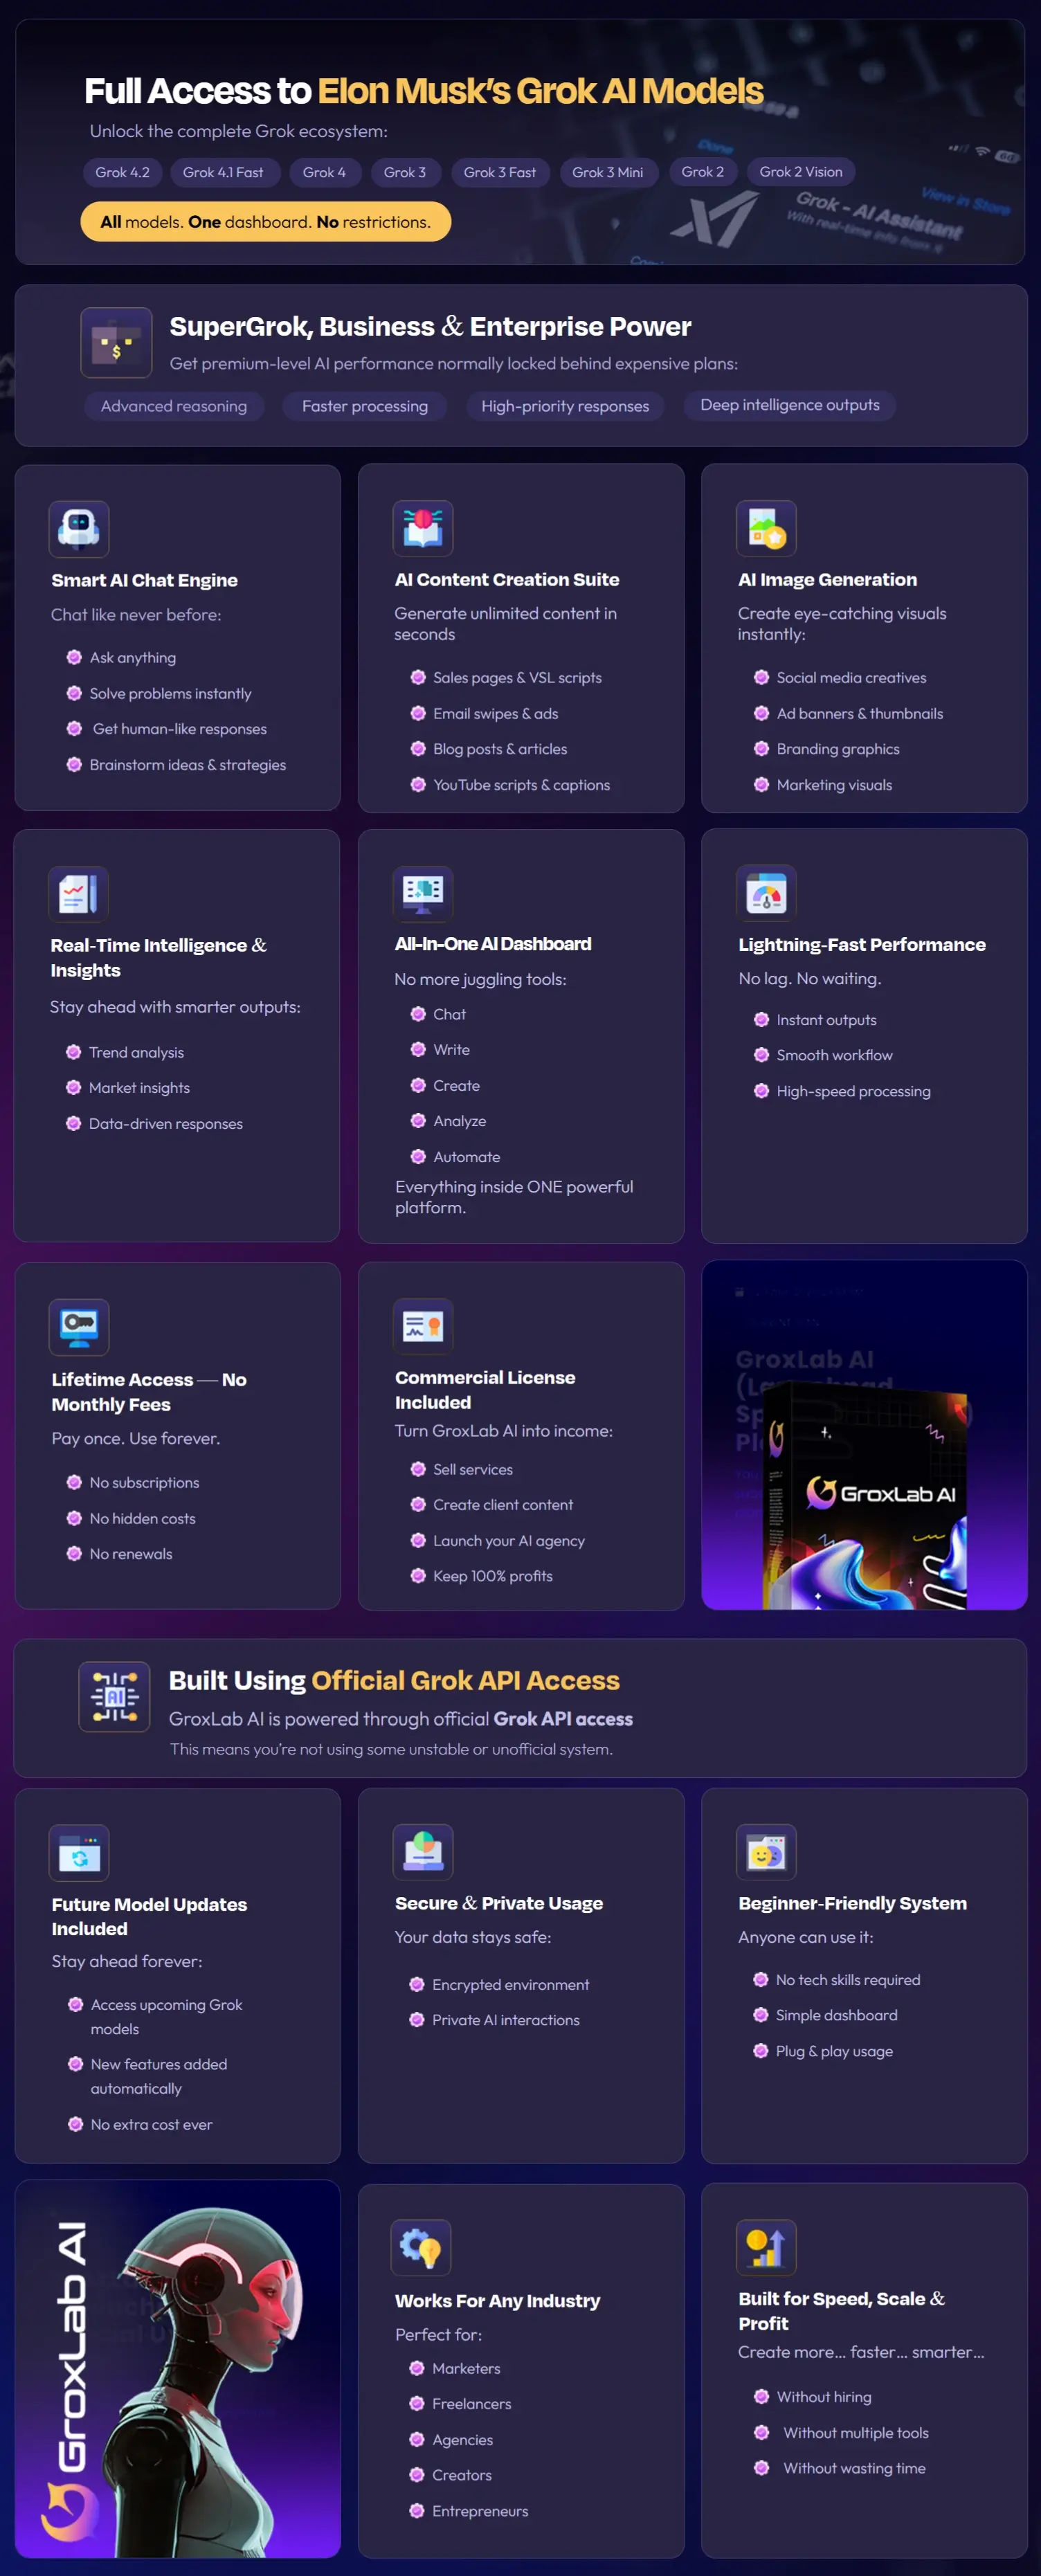Click the All-In-One AI Dashboard monitor icon
The height and width of the screenshot is (2576, 1041).
pyautogui.click(x=423, y=893)
